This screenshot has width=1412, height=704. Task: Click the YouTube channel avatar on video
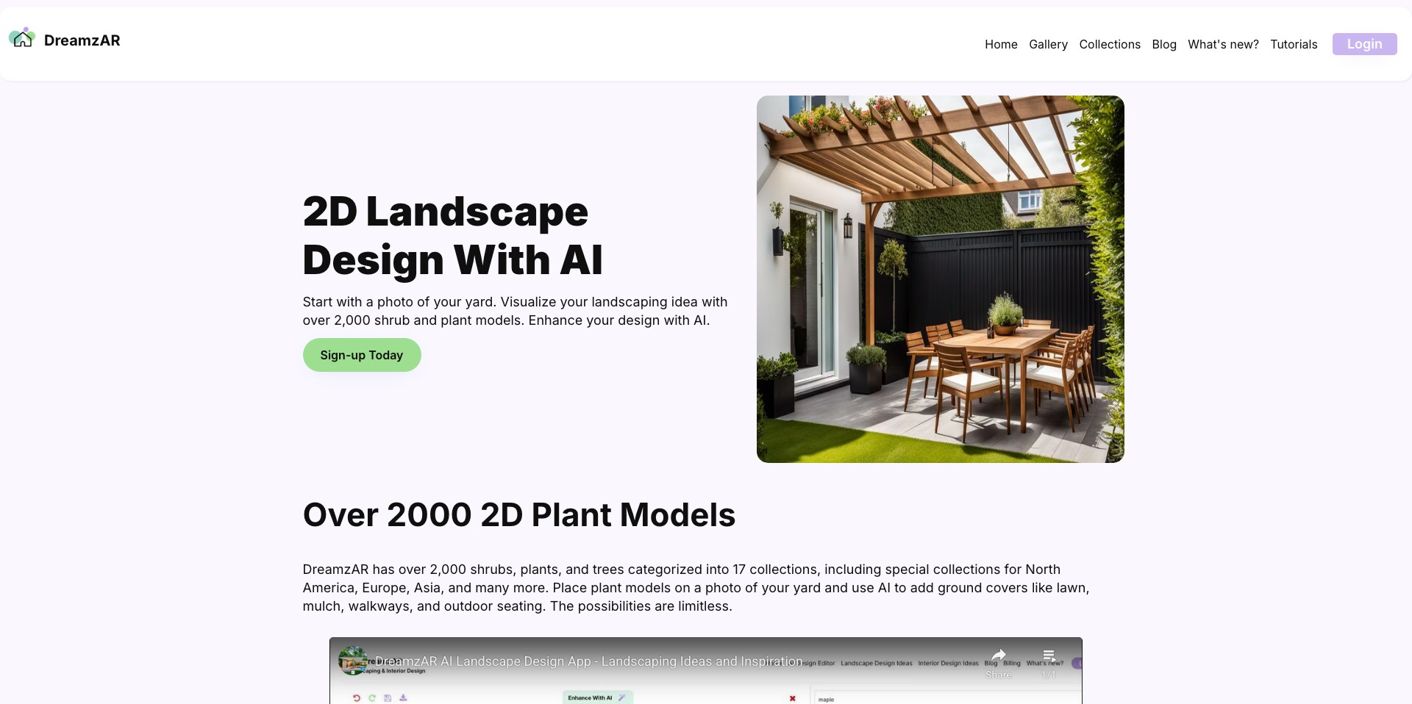click(x=353, y=661)
